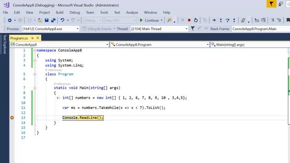The width and height of the screenshot is (290, 163).
Task: Click the Navigate Backward arrow icon
Action: pyautogui.click(x=10, y=20)
